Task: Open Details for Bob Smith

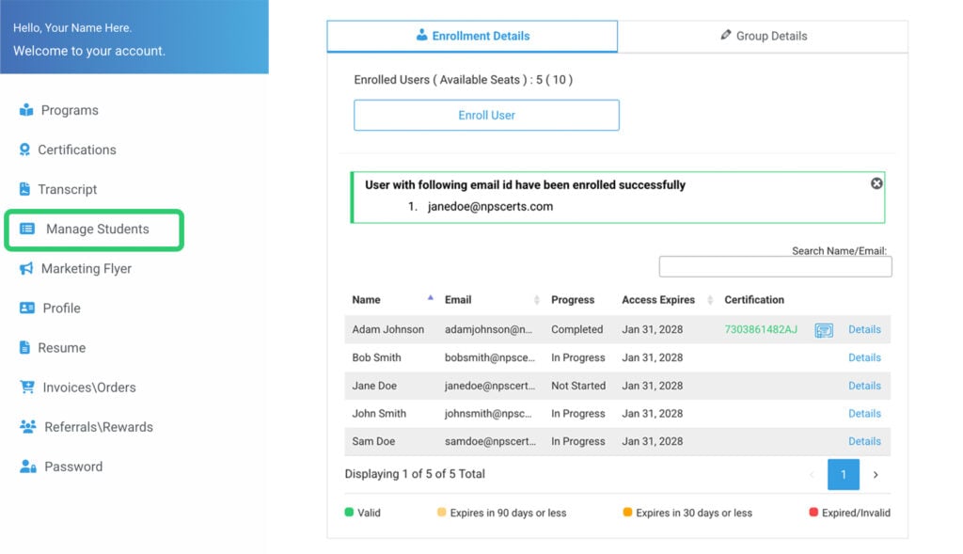Action: pyautogui.click(x=864, y=357)
